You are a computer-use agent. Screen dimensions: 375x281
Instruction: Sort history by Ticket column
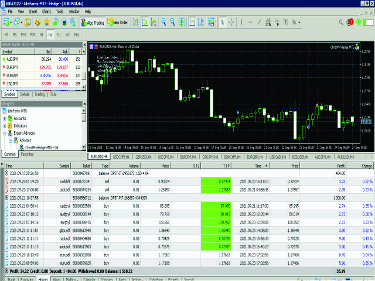pyautogui.click(x=81, y=166)
